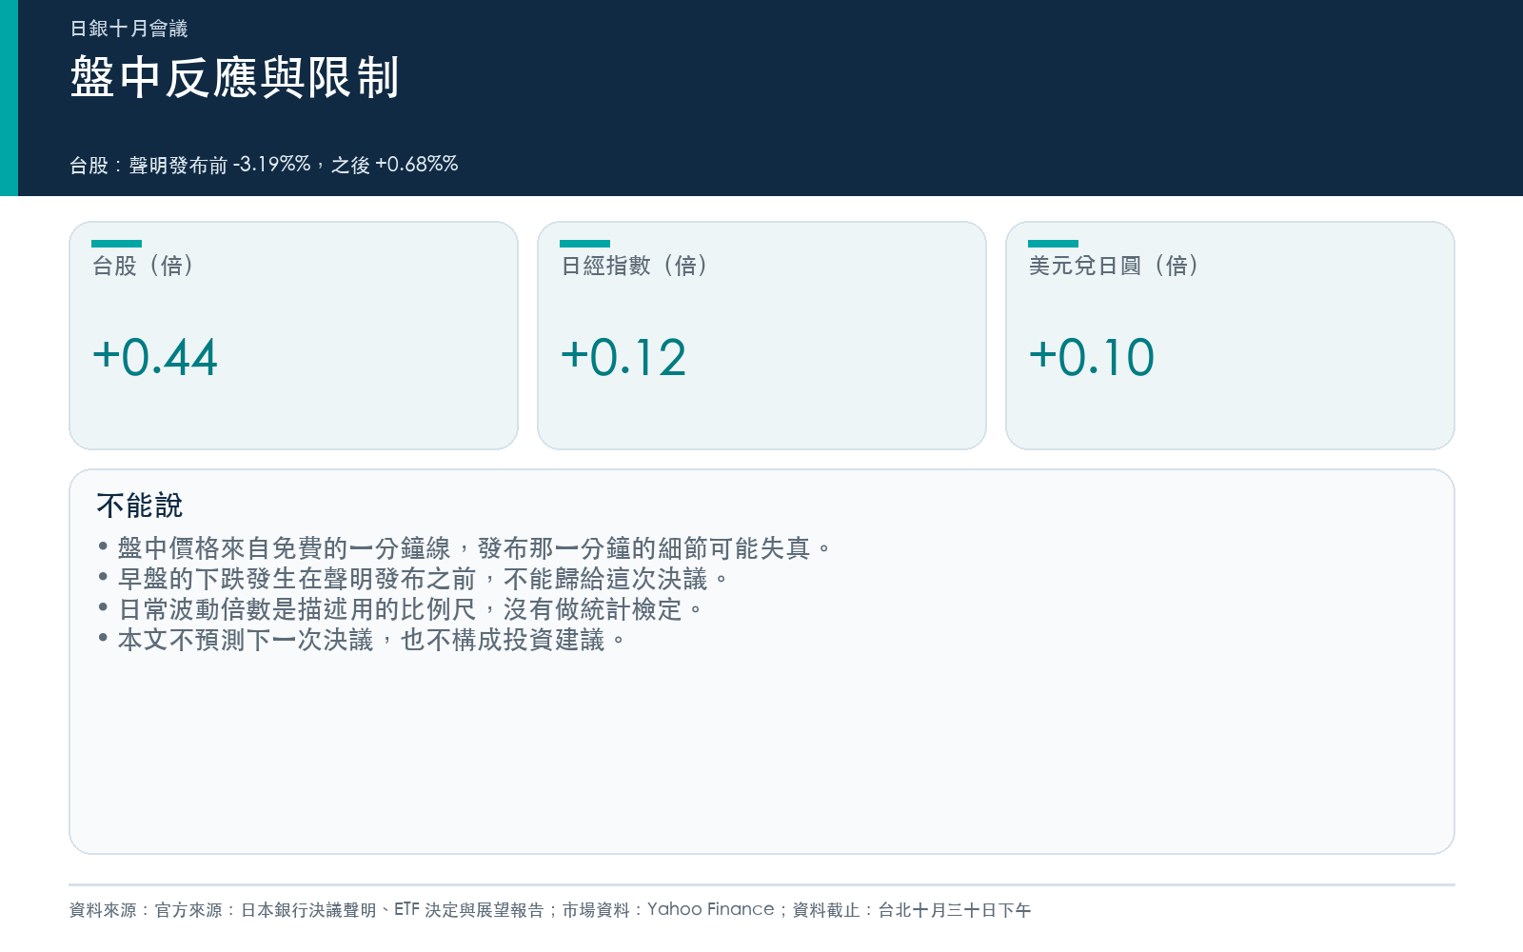Click the bullet starting with 早盤的下跌發生在聲明發布之前
Viewport: 1523px width, 952px height.
(414, 579)
